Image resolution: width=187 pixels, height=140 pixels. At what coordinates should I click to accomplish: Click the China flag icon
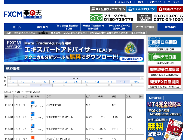coord(33,137)
